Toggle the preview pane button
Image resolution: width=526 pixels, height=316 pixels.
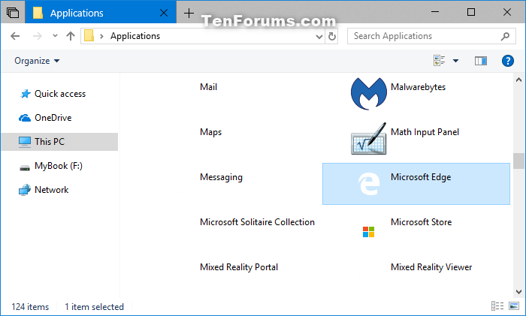click(x=481, y=61)
